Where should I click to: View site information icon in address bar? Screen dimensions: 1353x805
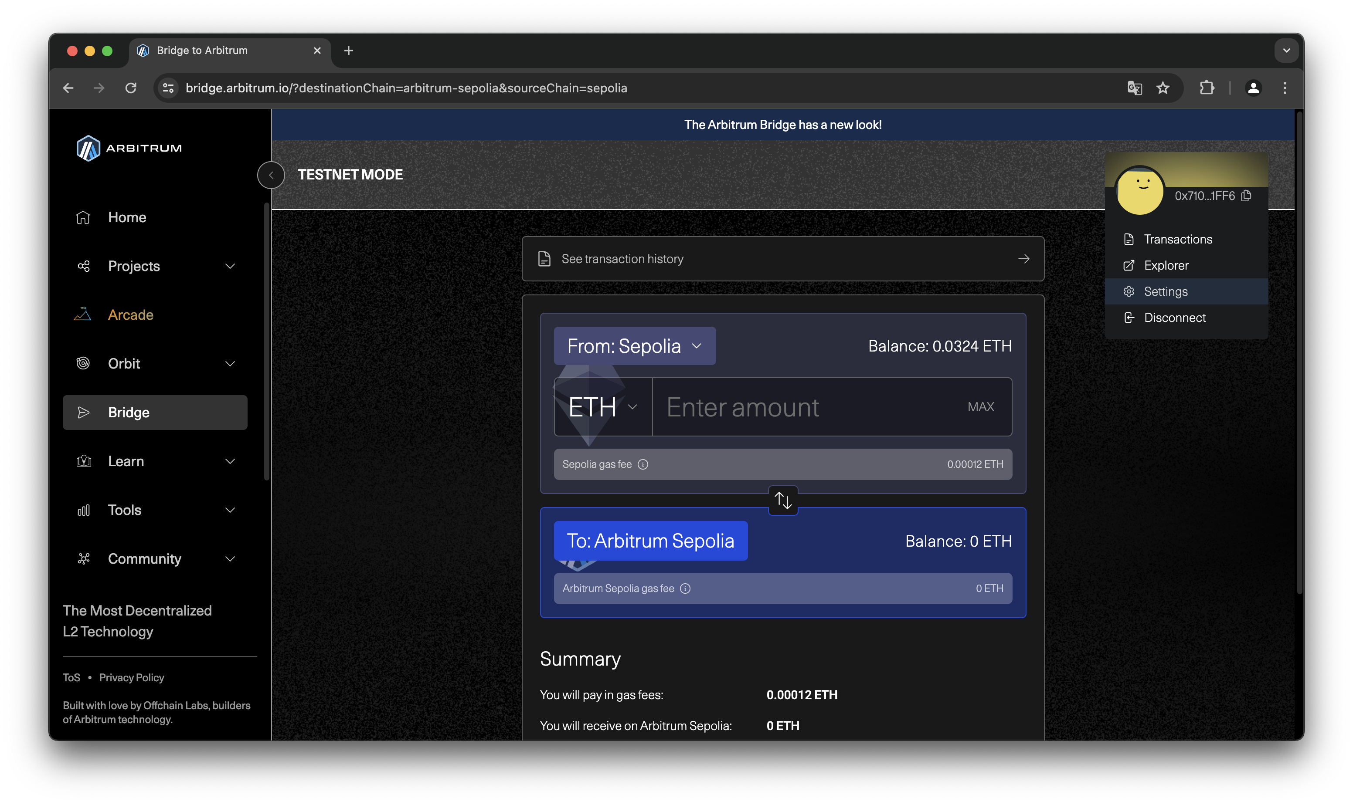pyautogui.click(x=168, y=88)
